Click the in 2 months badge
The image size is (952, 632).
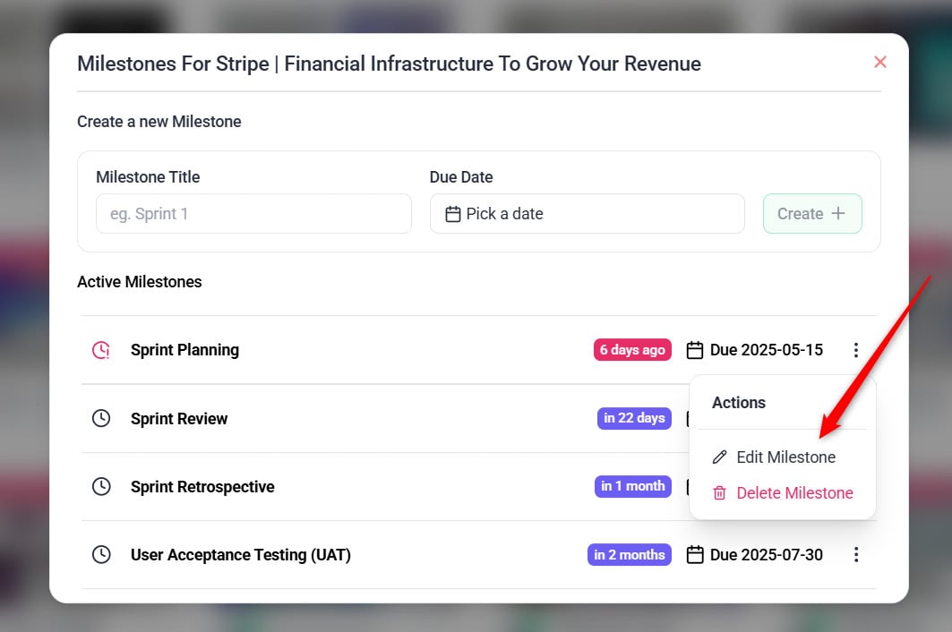(x=630, y=555)
